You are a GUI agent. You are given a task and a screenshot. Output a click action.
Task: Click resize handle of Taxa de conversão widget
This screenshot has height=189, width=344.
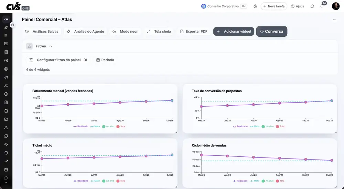[x=336, y=132]
